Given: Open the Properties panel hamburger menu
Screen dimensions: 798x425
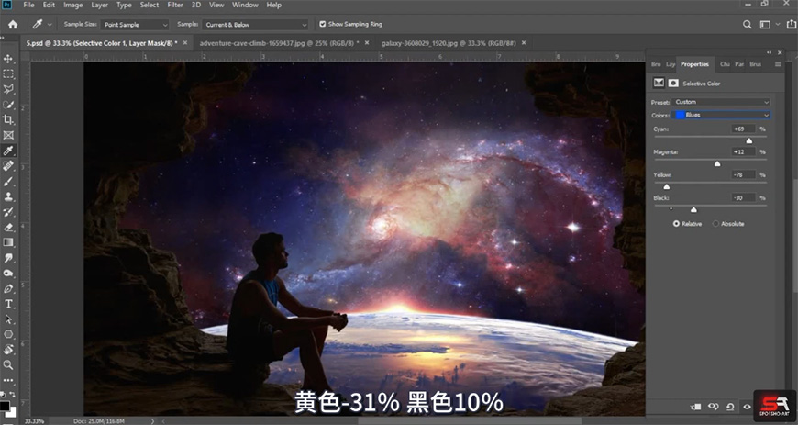Looking at the screenshot, I should (x=778, y=64).
